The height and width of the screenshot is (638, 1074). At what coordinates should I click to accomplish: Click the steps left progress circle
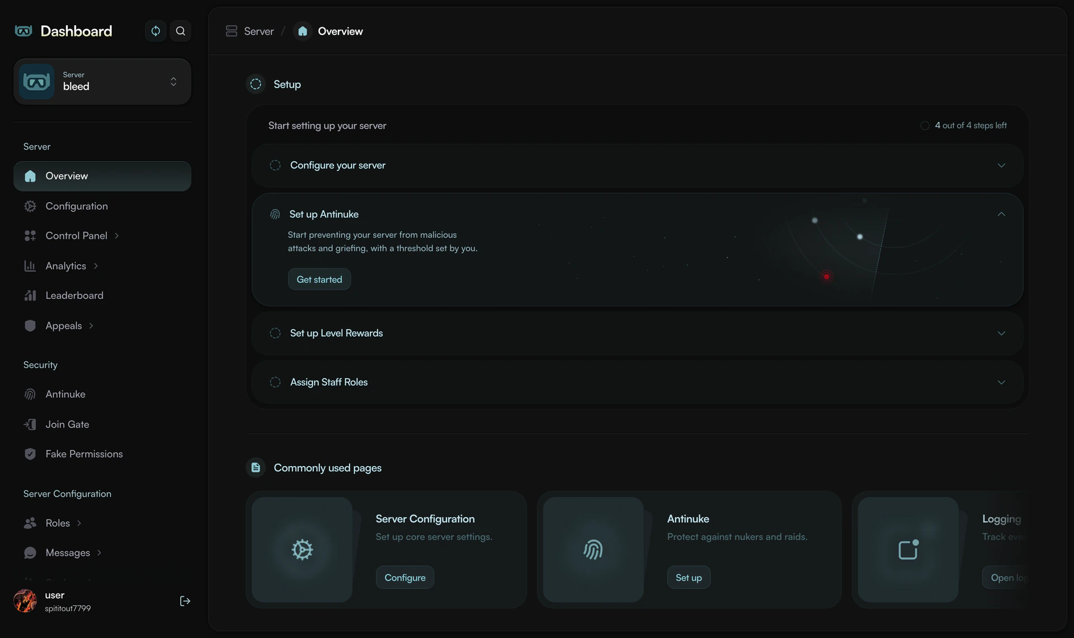point(925,125)
